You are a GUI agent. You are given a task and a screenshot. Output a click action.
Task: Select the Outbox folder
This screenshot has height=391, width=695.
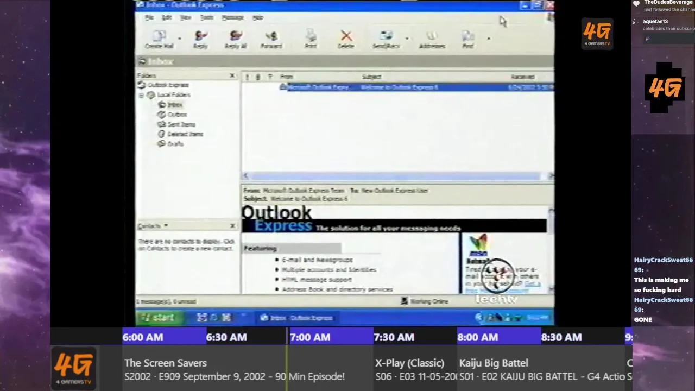(173, 115)
